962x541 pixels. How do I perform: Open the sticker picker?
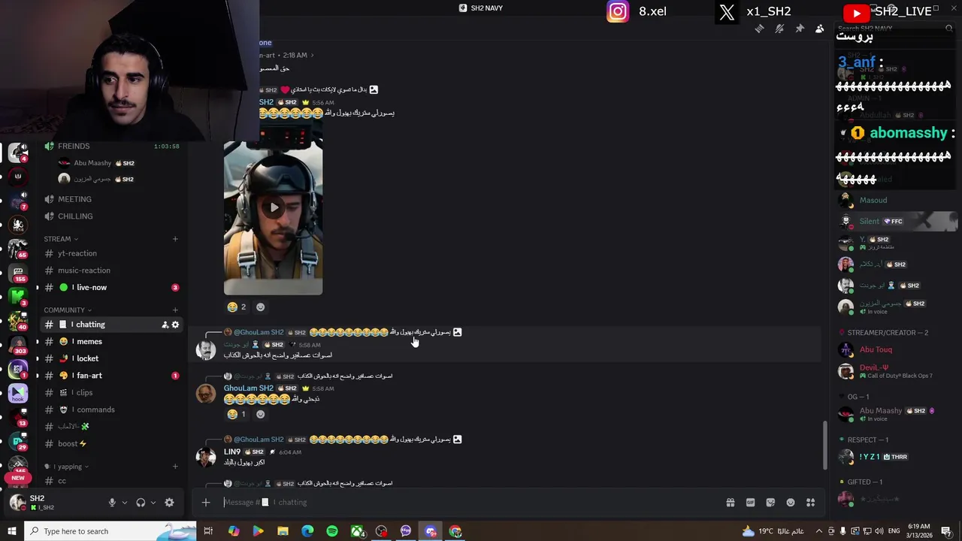point(770,503)
